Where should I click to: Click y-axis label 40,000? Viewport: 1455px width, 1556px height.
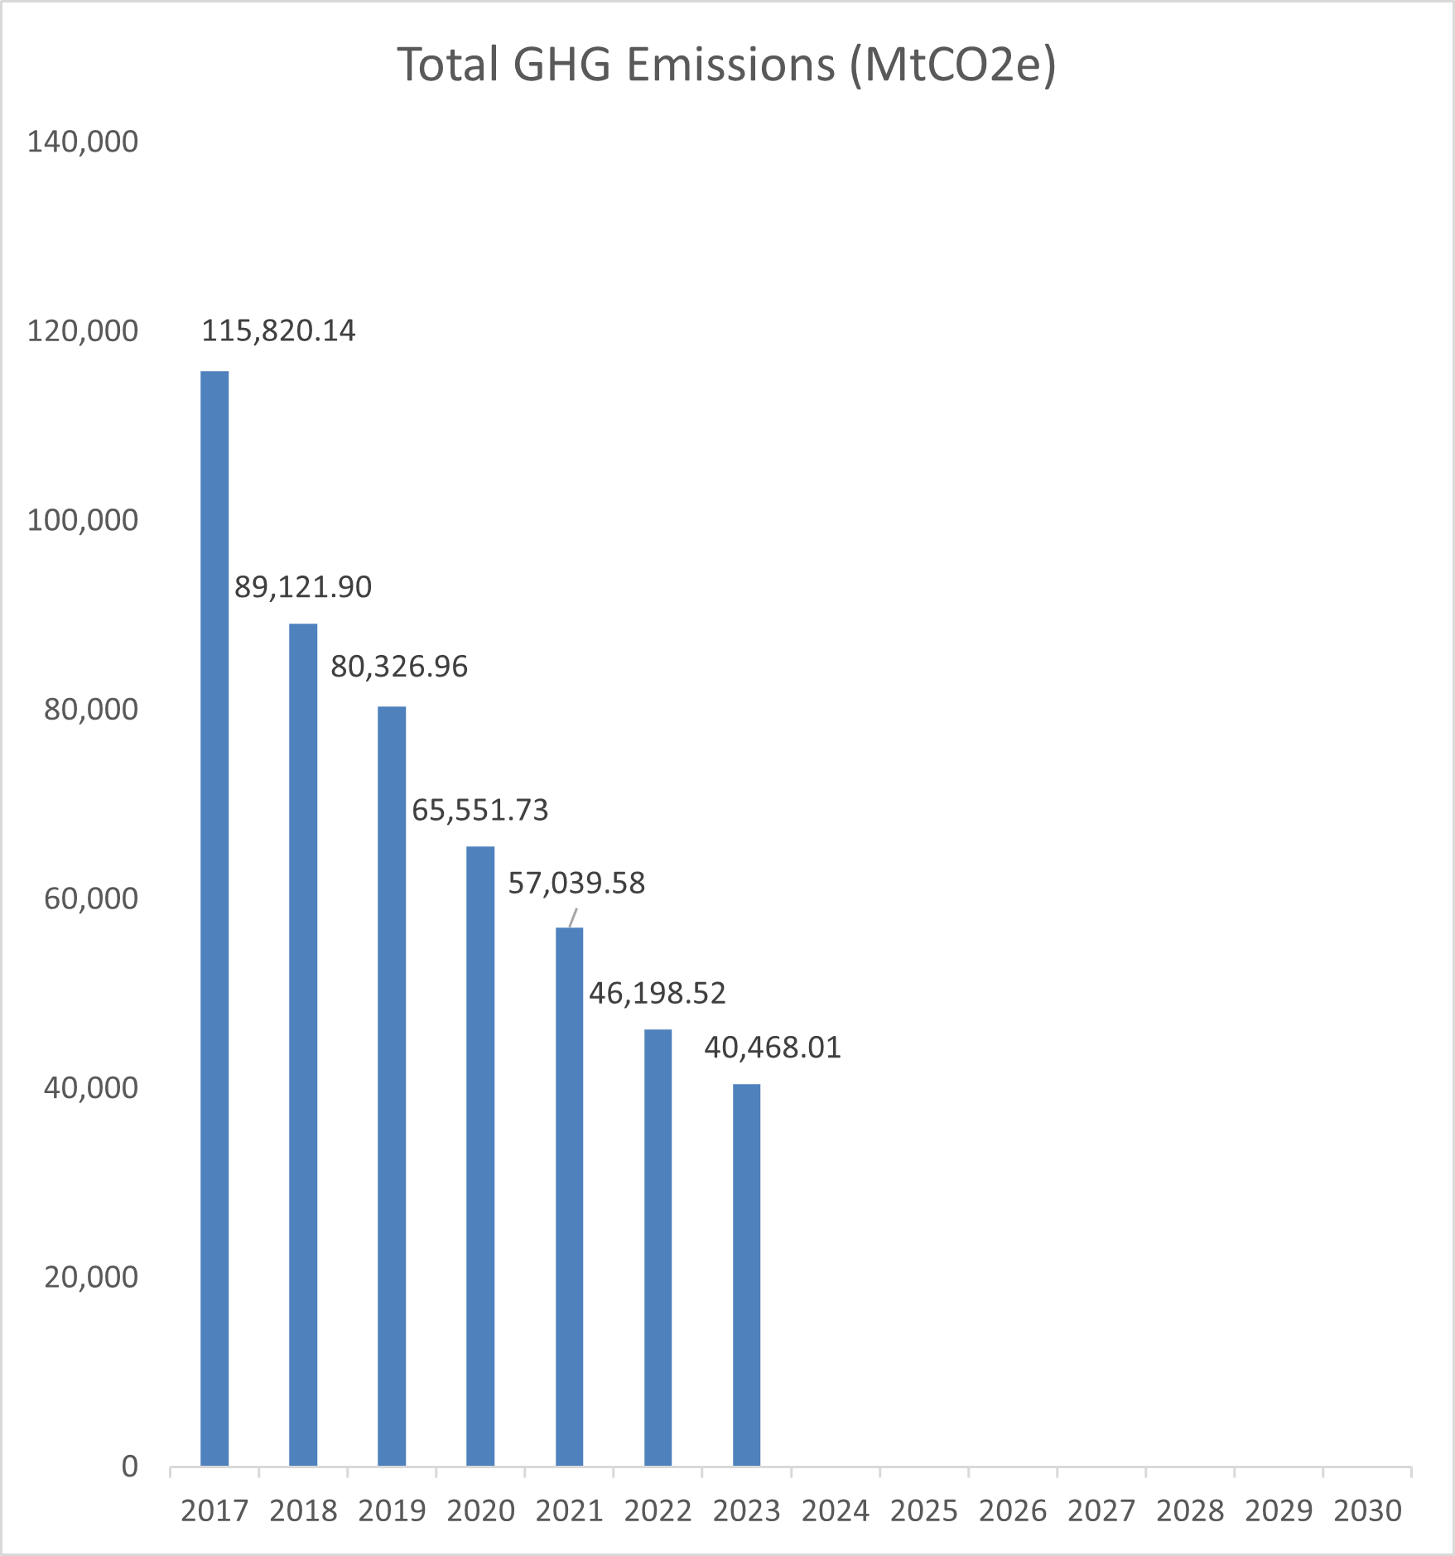click(x=91, y=1088)
